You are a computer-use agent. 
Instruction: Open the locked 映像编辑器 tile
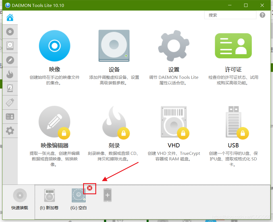(55, 122)
